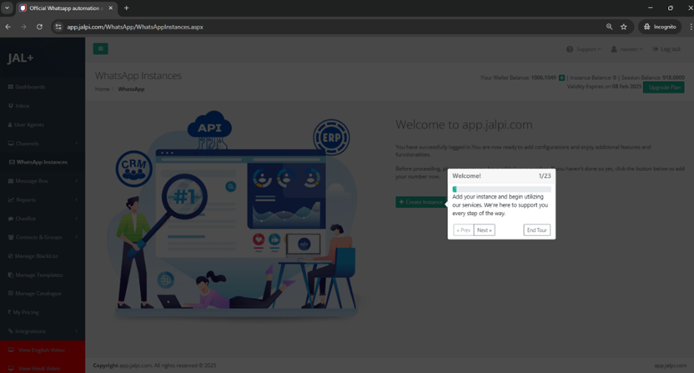Image resolution: width=694 pixels, height=373 pixels.
Task: Click the Next button in the tour popup
Action: click(484, 230)
